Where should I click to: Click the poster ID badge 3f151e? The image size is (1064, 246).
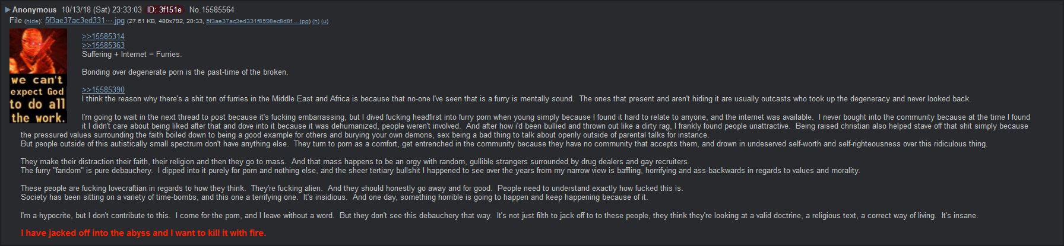[x=164, y=9]
